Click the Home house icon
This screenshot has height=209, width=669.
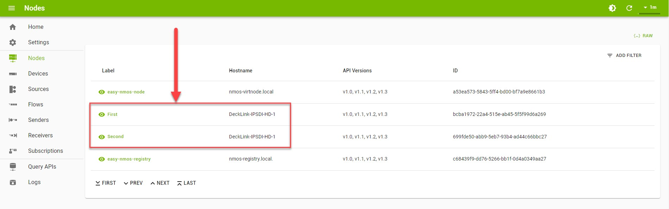click(x=13, y=27)
